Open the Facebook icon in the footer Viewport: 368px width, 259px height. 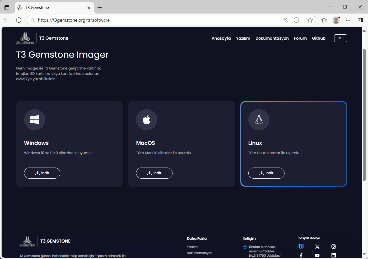[301, 255]
